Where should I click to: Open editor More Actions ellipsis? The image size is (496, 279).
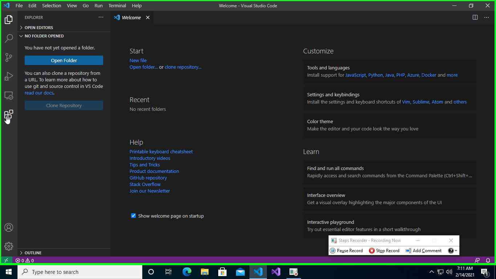pos(487,17)
